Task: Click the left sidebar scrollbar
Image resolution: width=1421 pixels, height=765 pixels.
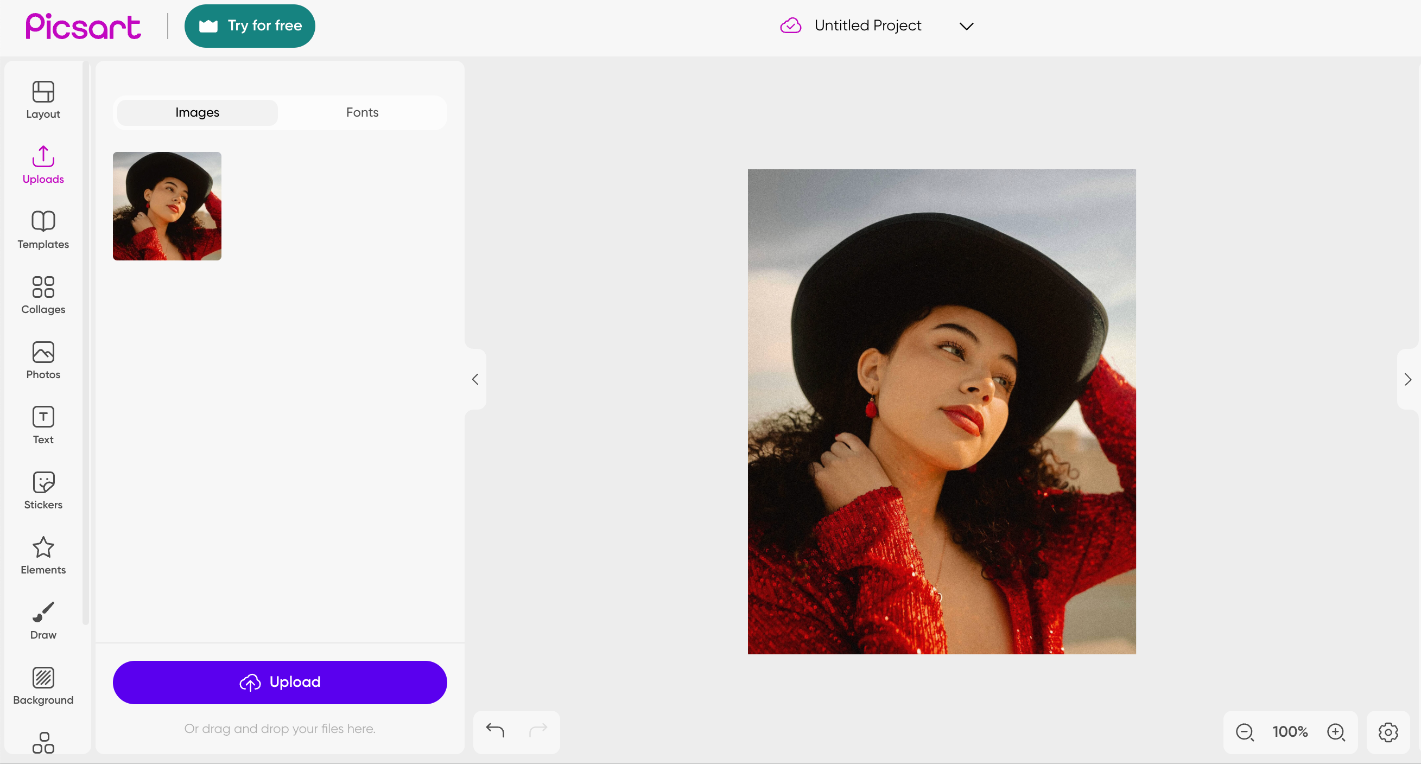Action: (x=86, y=342)
